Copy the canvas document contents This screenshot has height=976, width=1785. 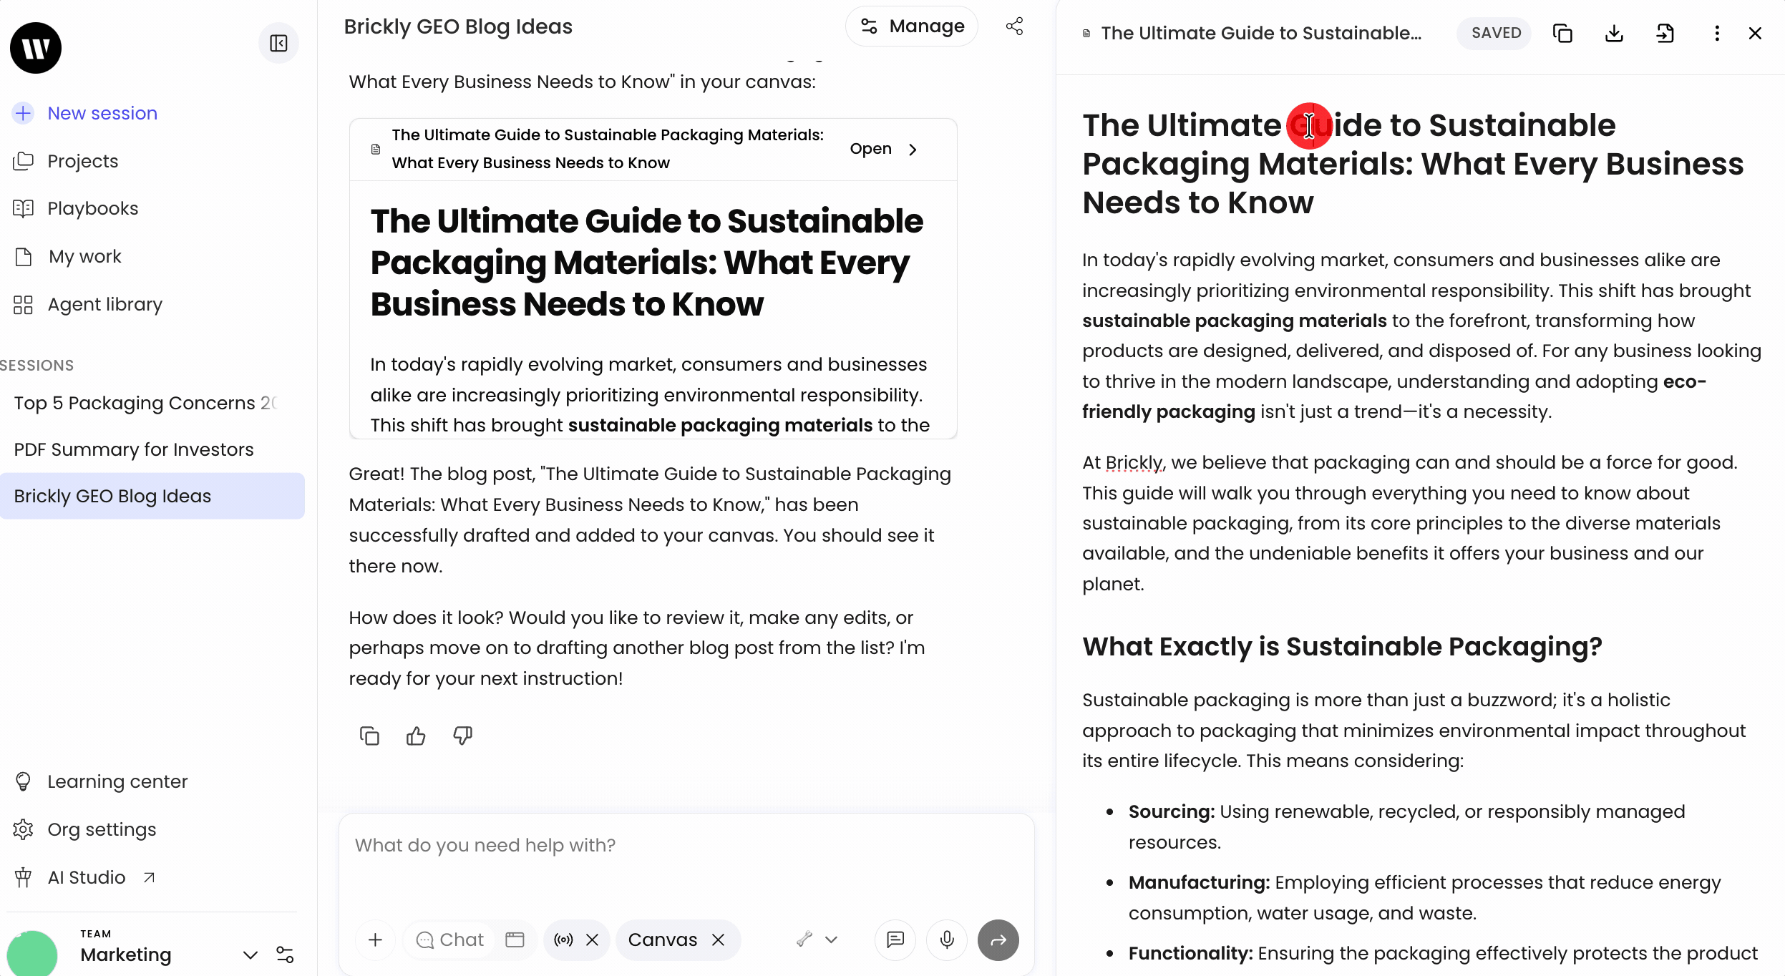tap(1562, 34)
